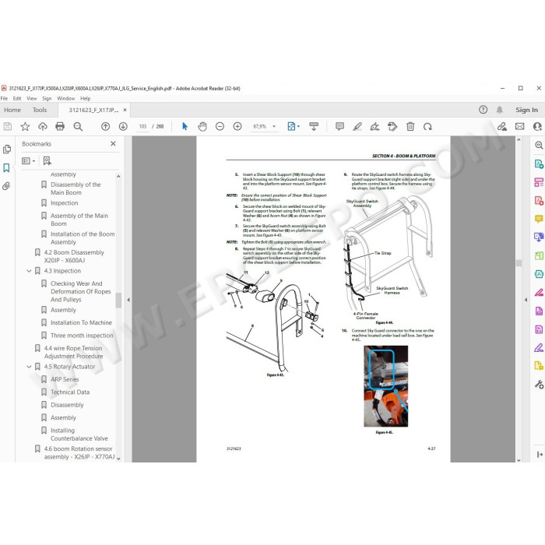The height and width of the screenshot is (545, 545).
Task: Open the Edit menu
Action: 17,98
